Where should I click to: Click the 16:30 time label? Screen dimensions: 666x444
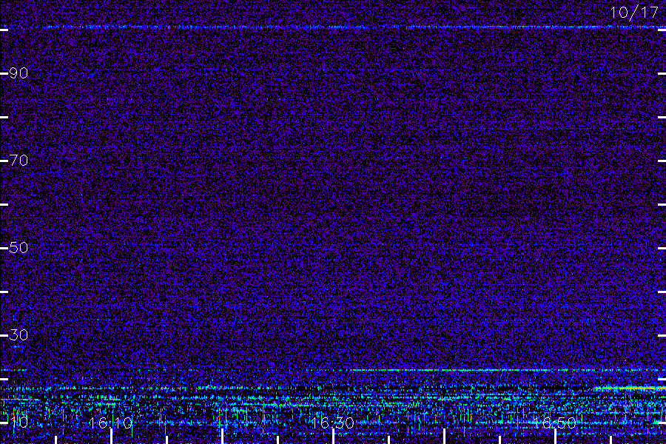coord(332,423)
